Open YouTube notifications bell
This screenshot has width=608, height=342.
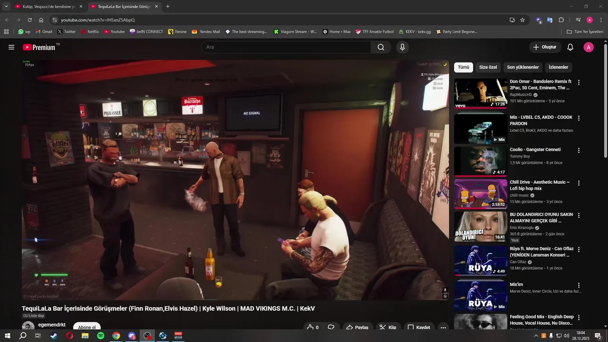tap(570, 47)
